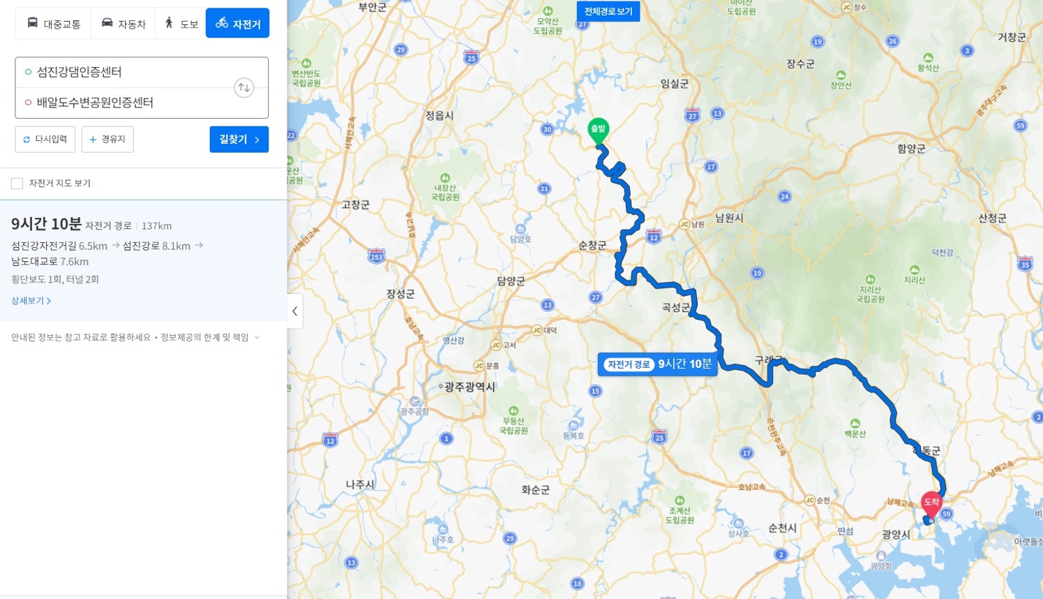1043x599 pixels.
Task: Click the 섬진강댐인증센터 origin input field
Action: pyautogui.click(x=126, y=72)
